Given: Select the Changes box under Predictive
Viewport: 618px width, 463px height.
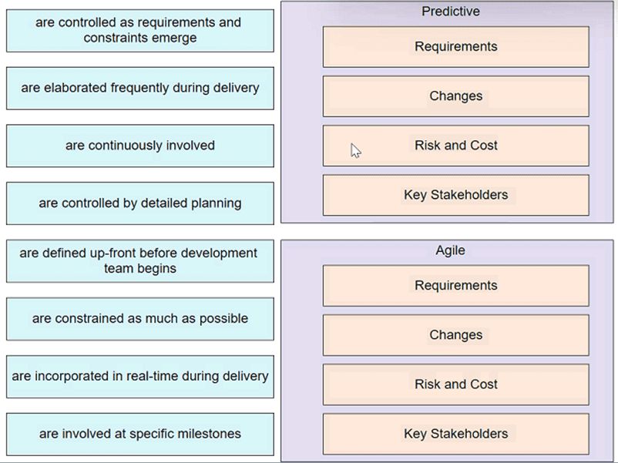Looking at the screenshot, I should pos(455,96).
